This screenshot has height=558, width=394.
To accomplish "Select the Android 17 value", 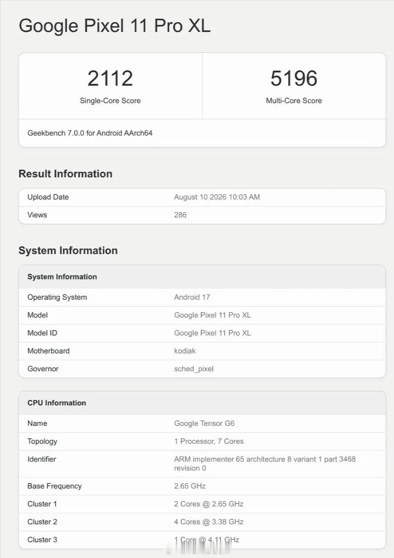I will (x=192, y=297).
